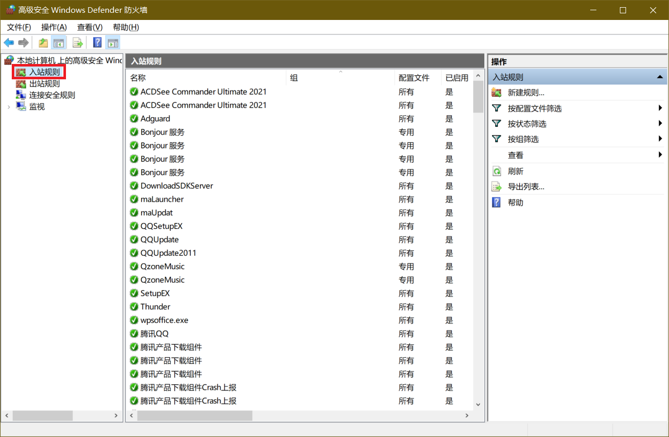
Task: Toggle the Show/Hide Action Pane toolbar icon
Action: point(113,42)
